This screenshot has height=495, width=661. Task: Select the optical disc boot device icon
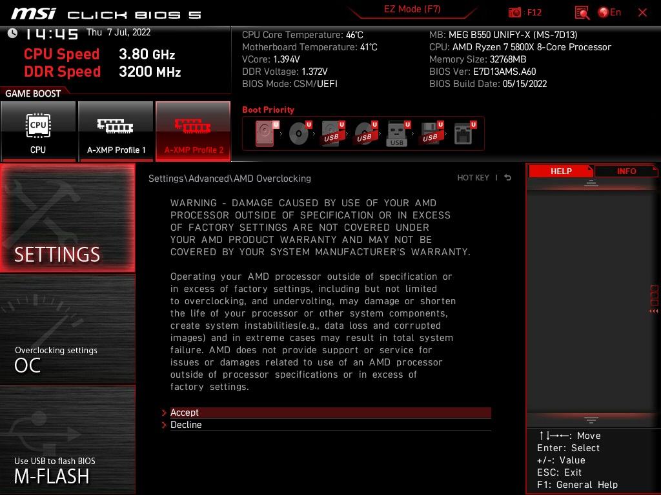[300, 133]
